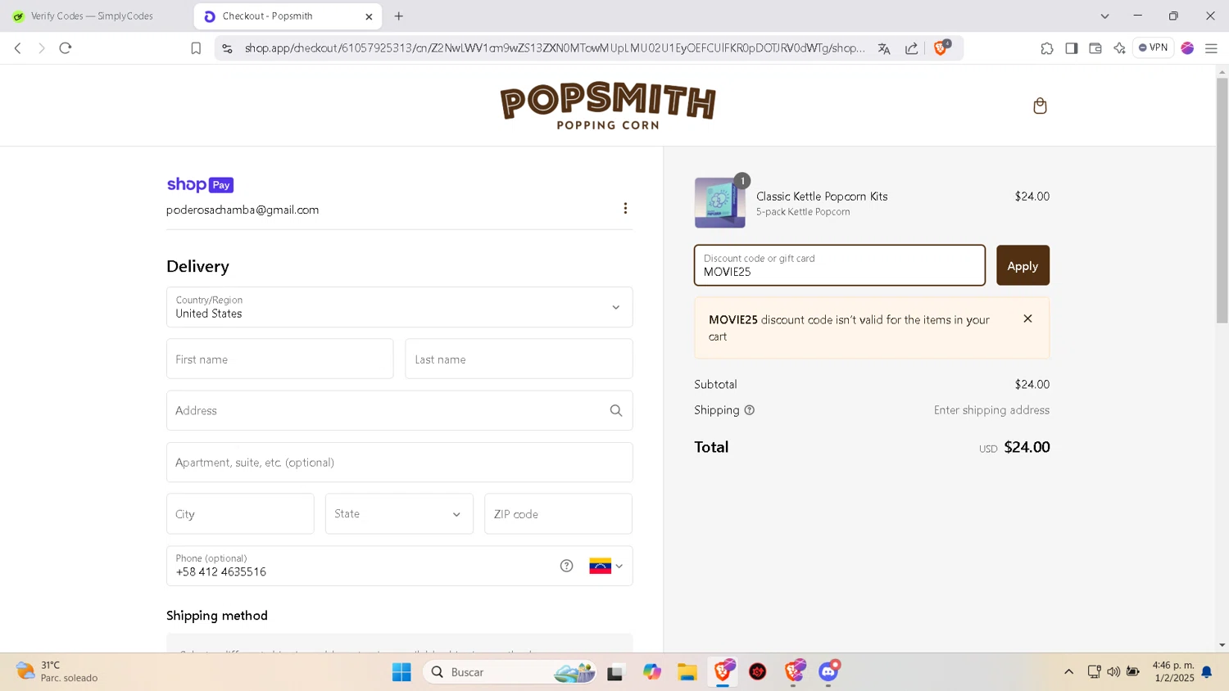This screenshot has width=1229, height=691.
Task: Open the shopping bag cart icon
Action: coord(1040,106)
